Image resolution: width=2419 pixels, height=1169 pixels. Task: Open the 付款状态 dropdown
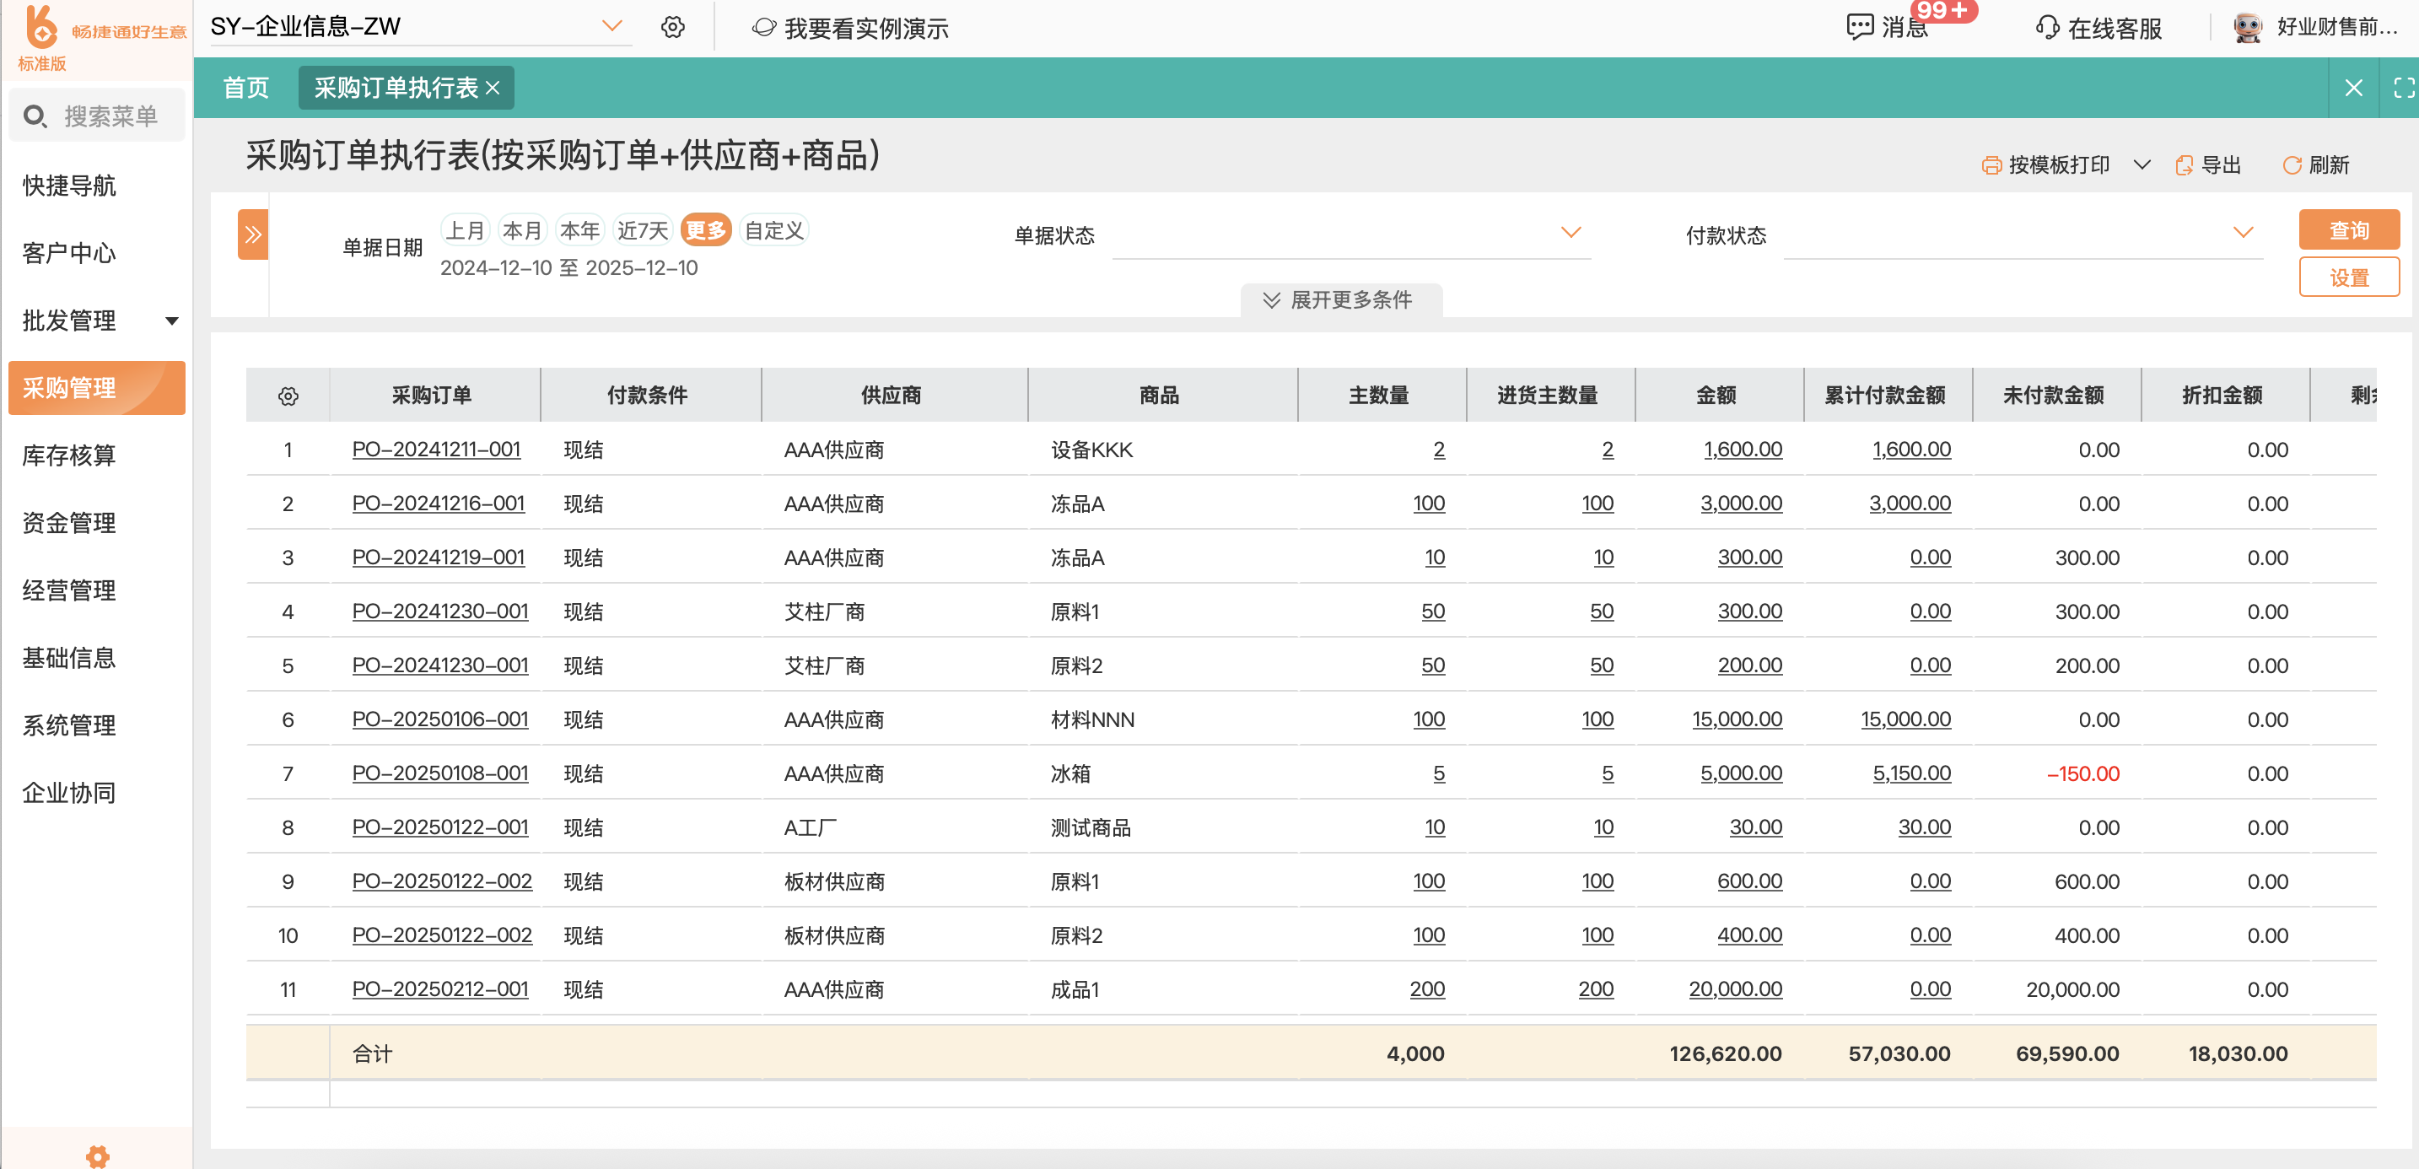pyautogui.click(x=2022, y=234)
